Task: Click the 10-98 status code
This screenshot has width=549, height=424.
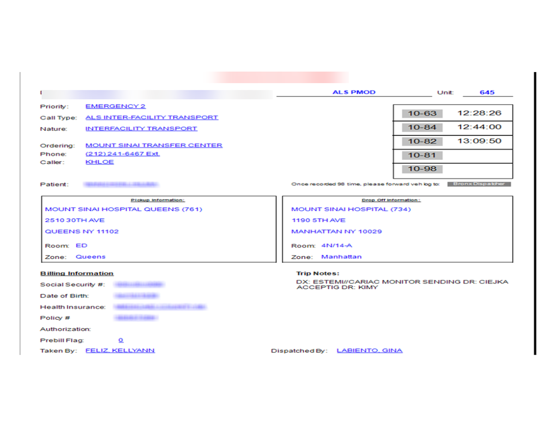Action: (x=422, y=169)
